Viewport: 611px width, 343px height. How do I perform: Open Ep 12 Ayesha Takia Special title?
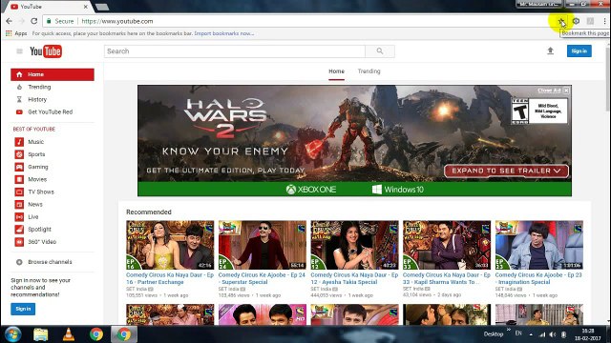(x=354, y=278)
